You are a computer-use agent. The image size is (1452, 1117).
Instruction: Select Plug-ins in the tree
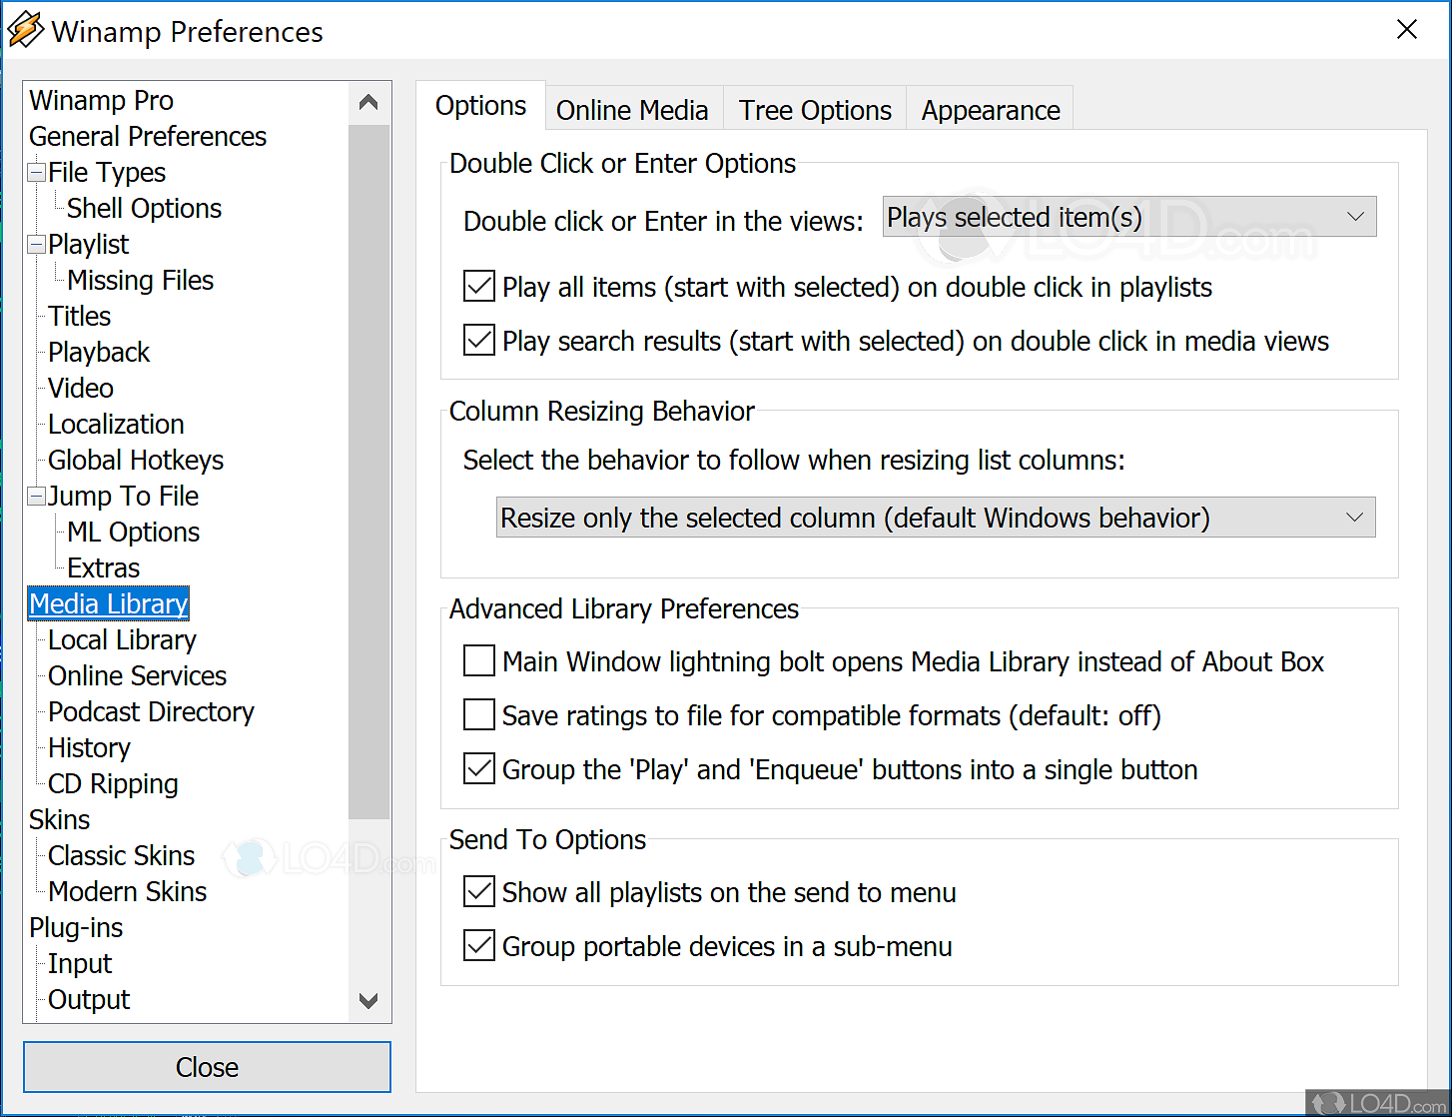pos(76,928)
